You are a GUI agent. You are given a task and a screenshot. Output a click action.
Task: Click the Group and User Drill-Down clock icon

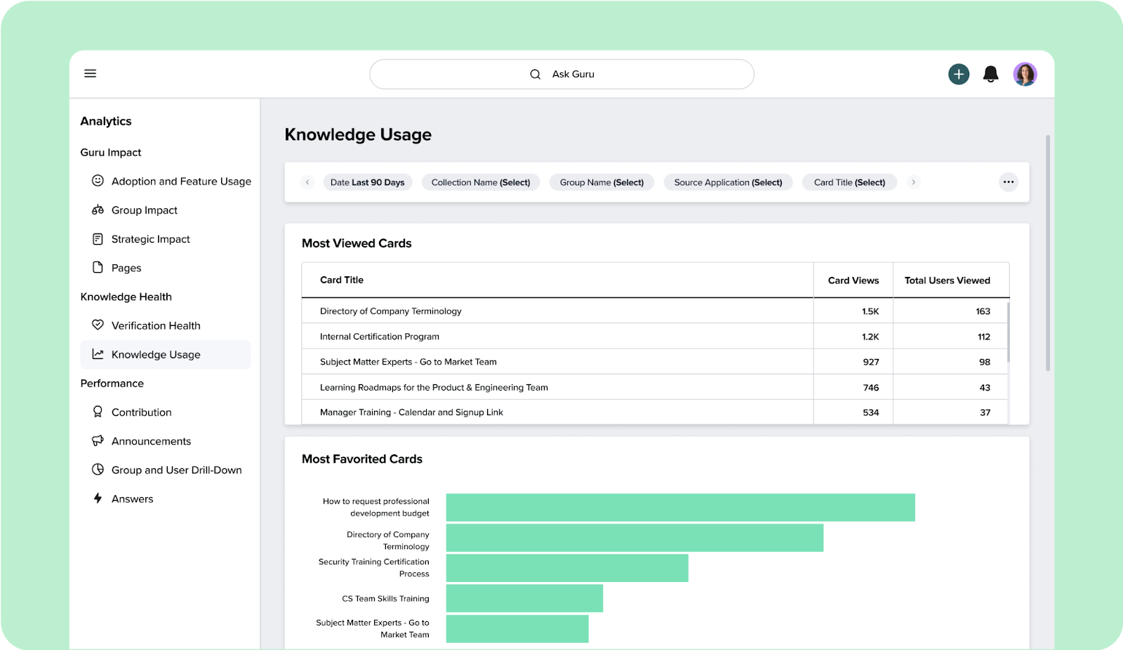tap(98, 469)
